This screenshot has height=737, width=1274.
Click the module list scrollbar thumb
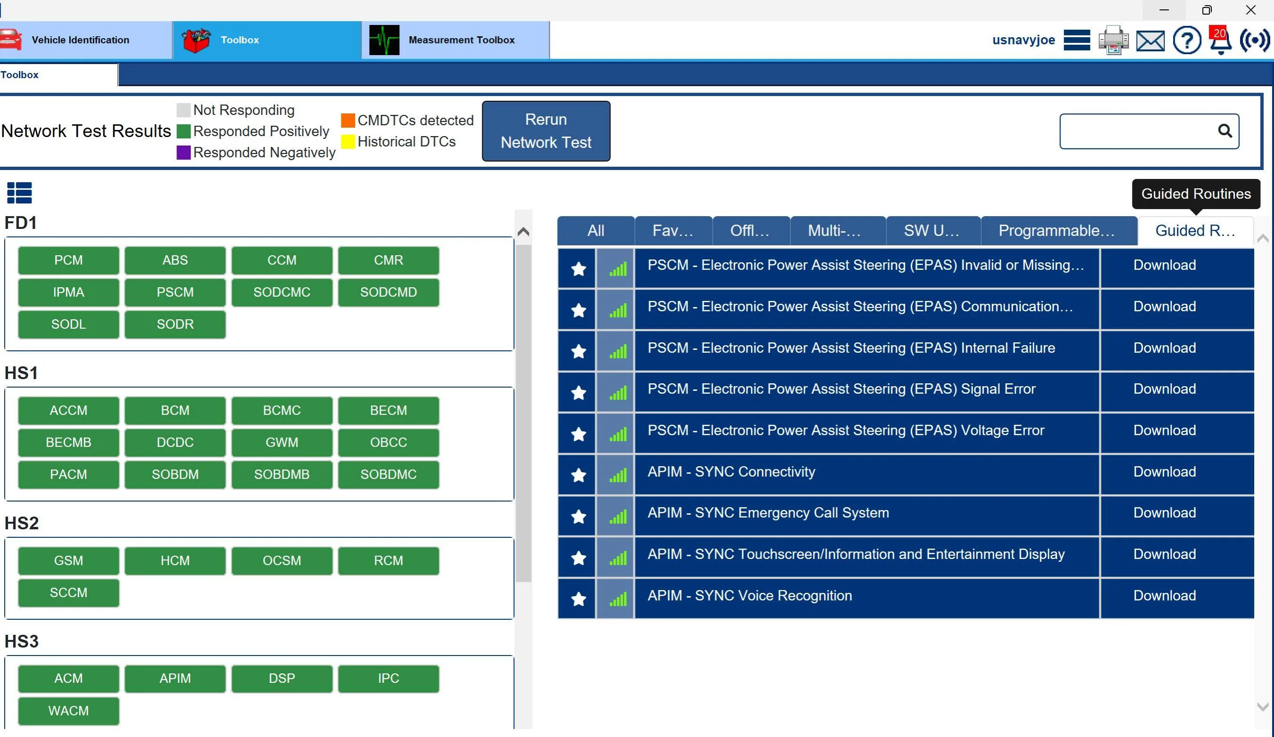pos(523,413)
